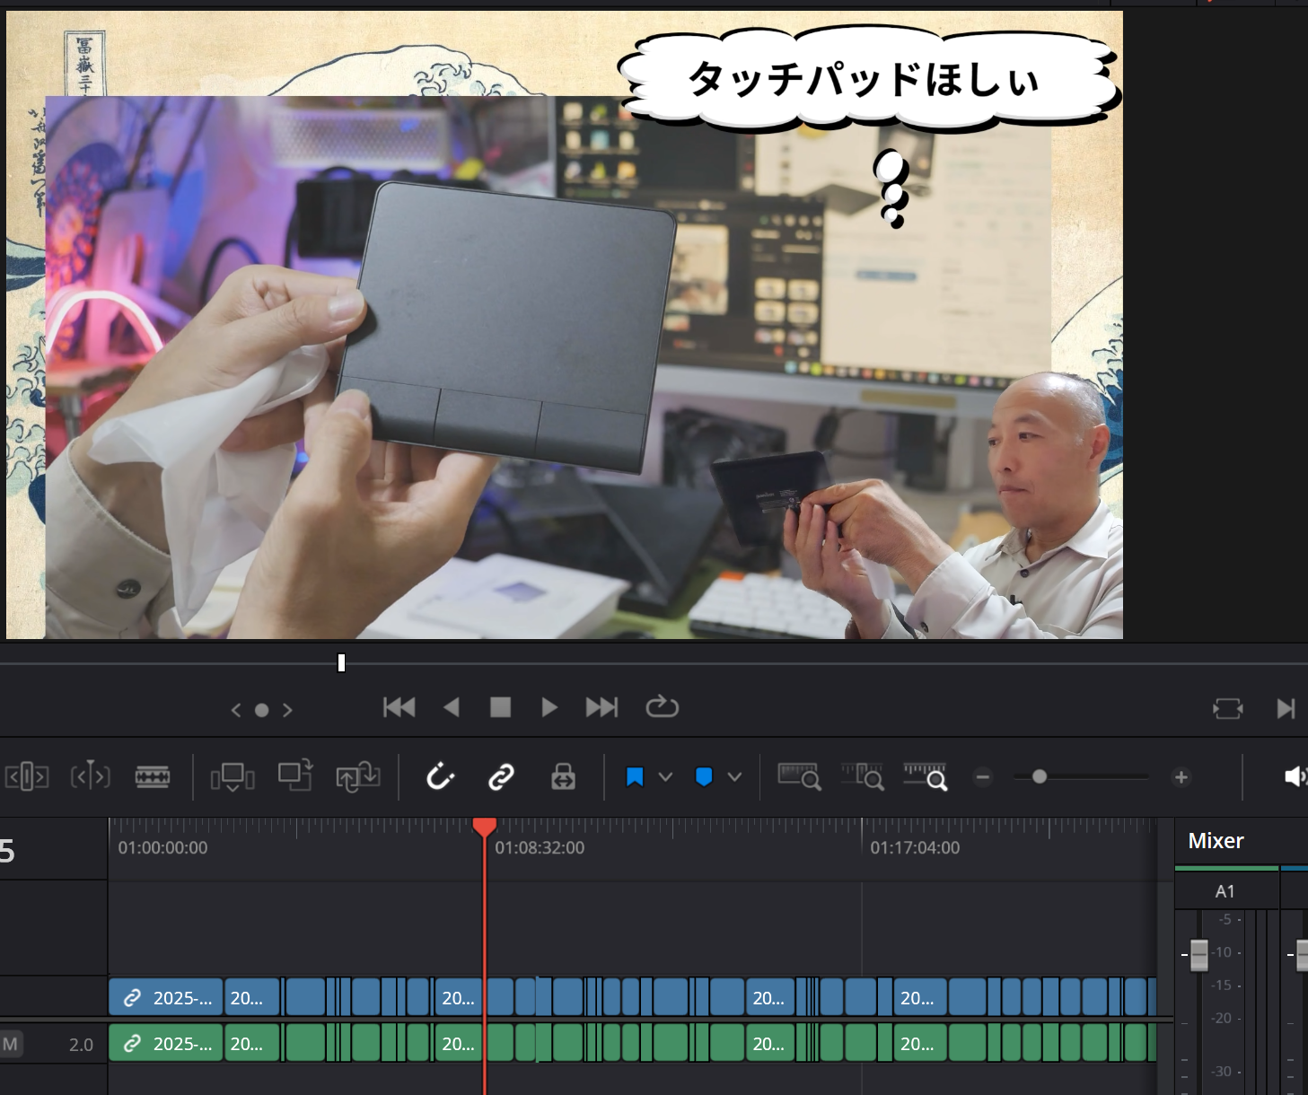The height and width of the screenshot is (1095, 1308).
Task: Click the Replace Clip icon
Action: point(358,776)
